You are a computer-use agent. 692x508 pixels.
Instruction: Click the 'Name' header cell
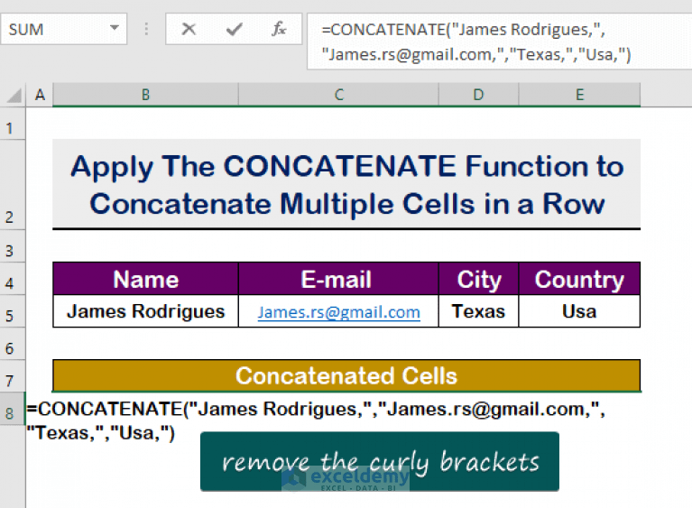click(145, 279)
